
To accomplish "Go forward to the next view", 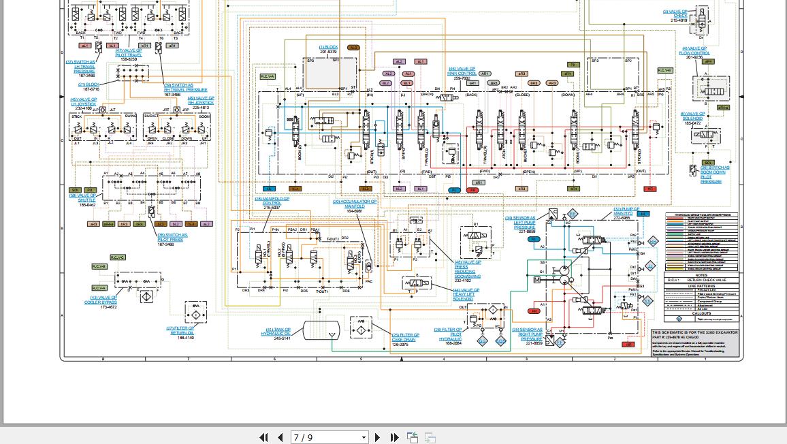I will (430, 438).
